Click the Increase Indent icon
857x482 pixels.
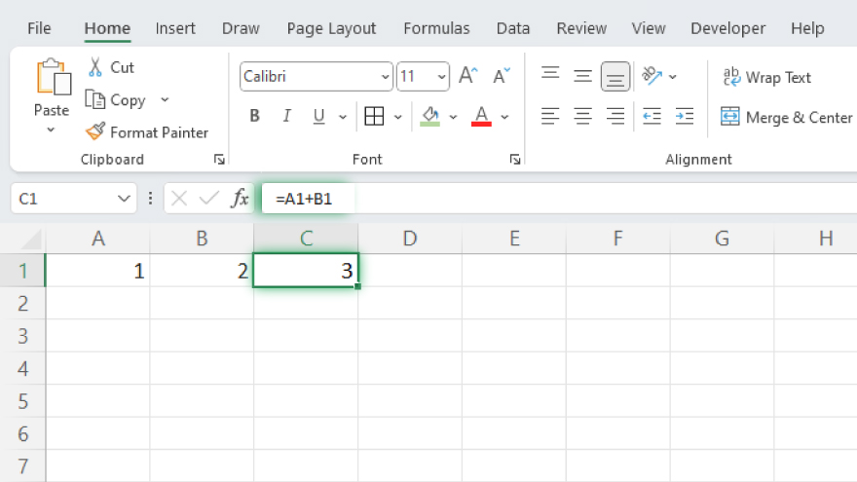click(684, 117)
